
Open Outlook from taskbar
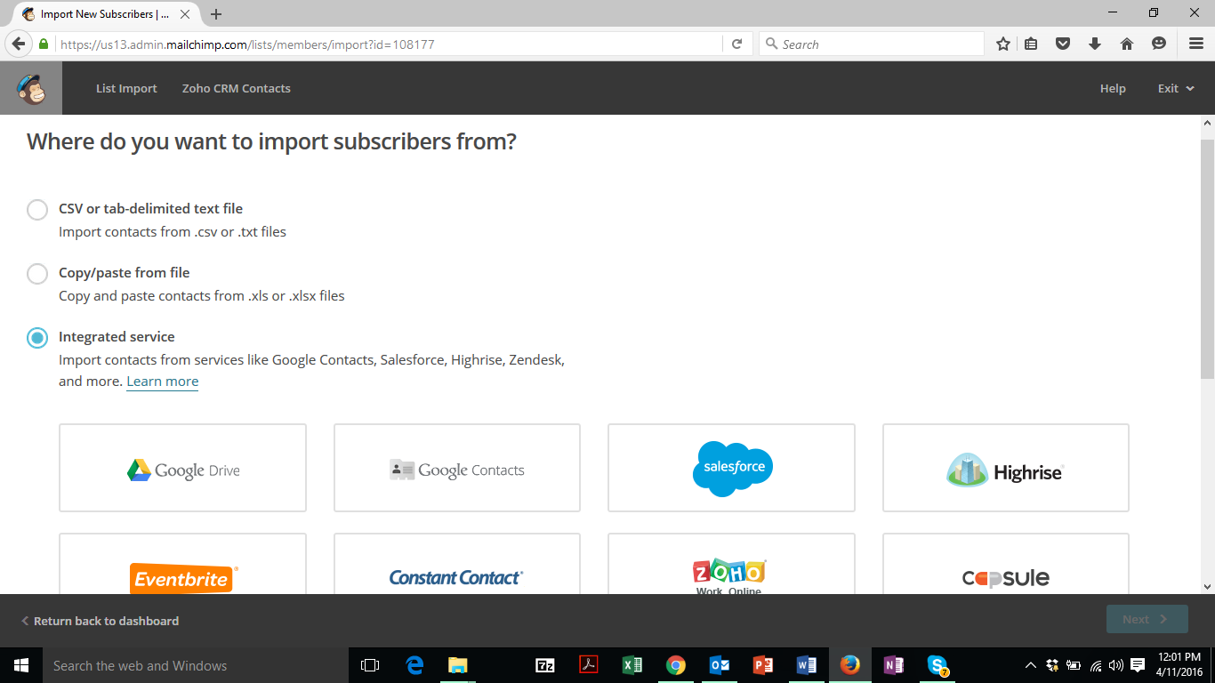pyautogui.click(x=720, y=665)
